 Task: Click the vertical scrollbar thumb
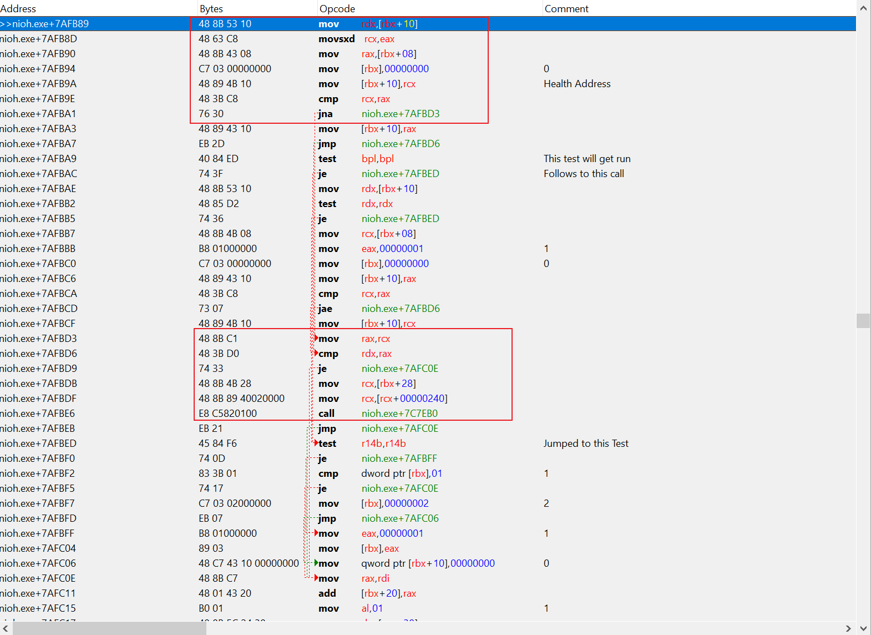[863, 321]
